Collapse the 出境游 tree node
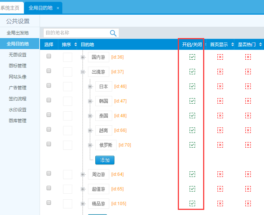The image size is (264, 215). (83, 72)
